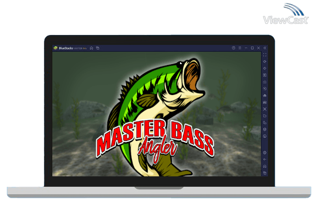Viewport: 315px width, 216px height.
Task: Open recent apps icon at sidebar bottom
Action: [265, 173]
